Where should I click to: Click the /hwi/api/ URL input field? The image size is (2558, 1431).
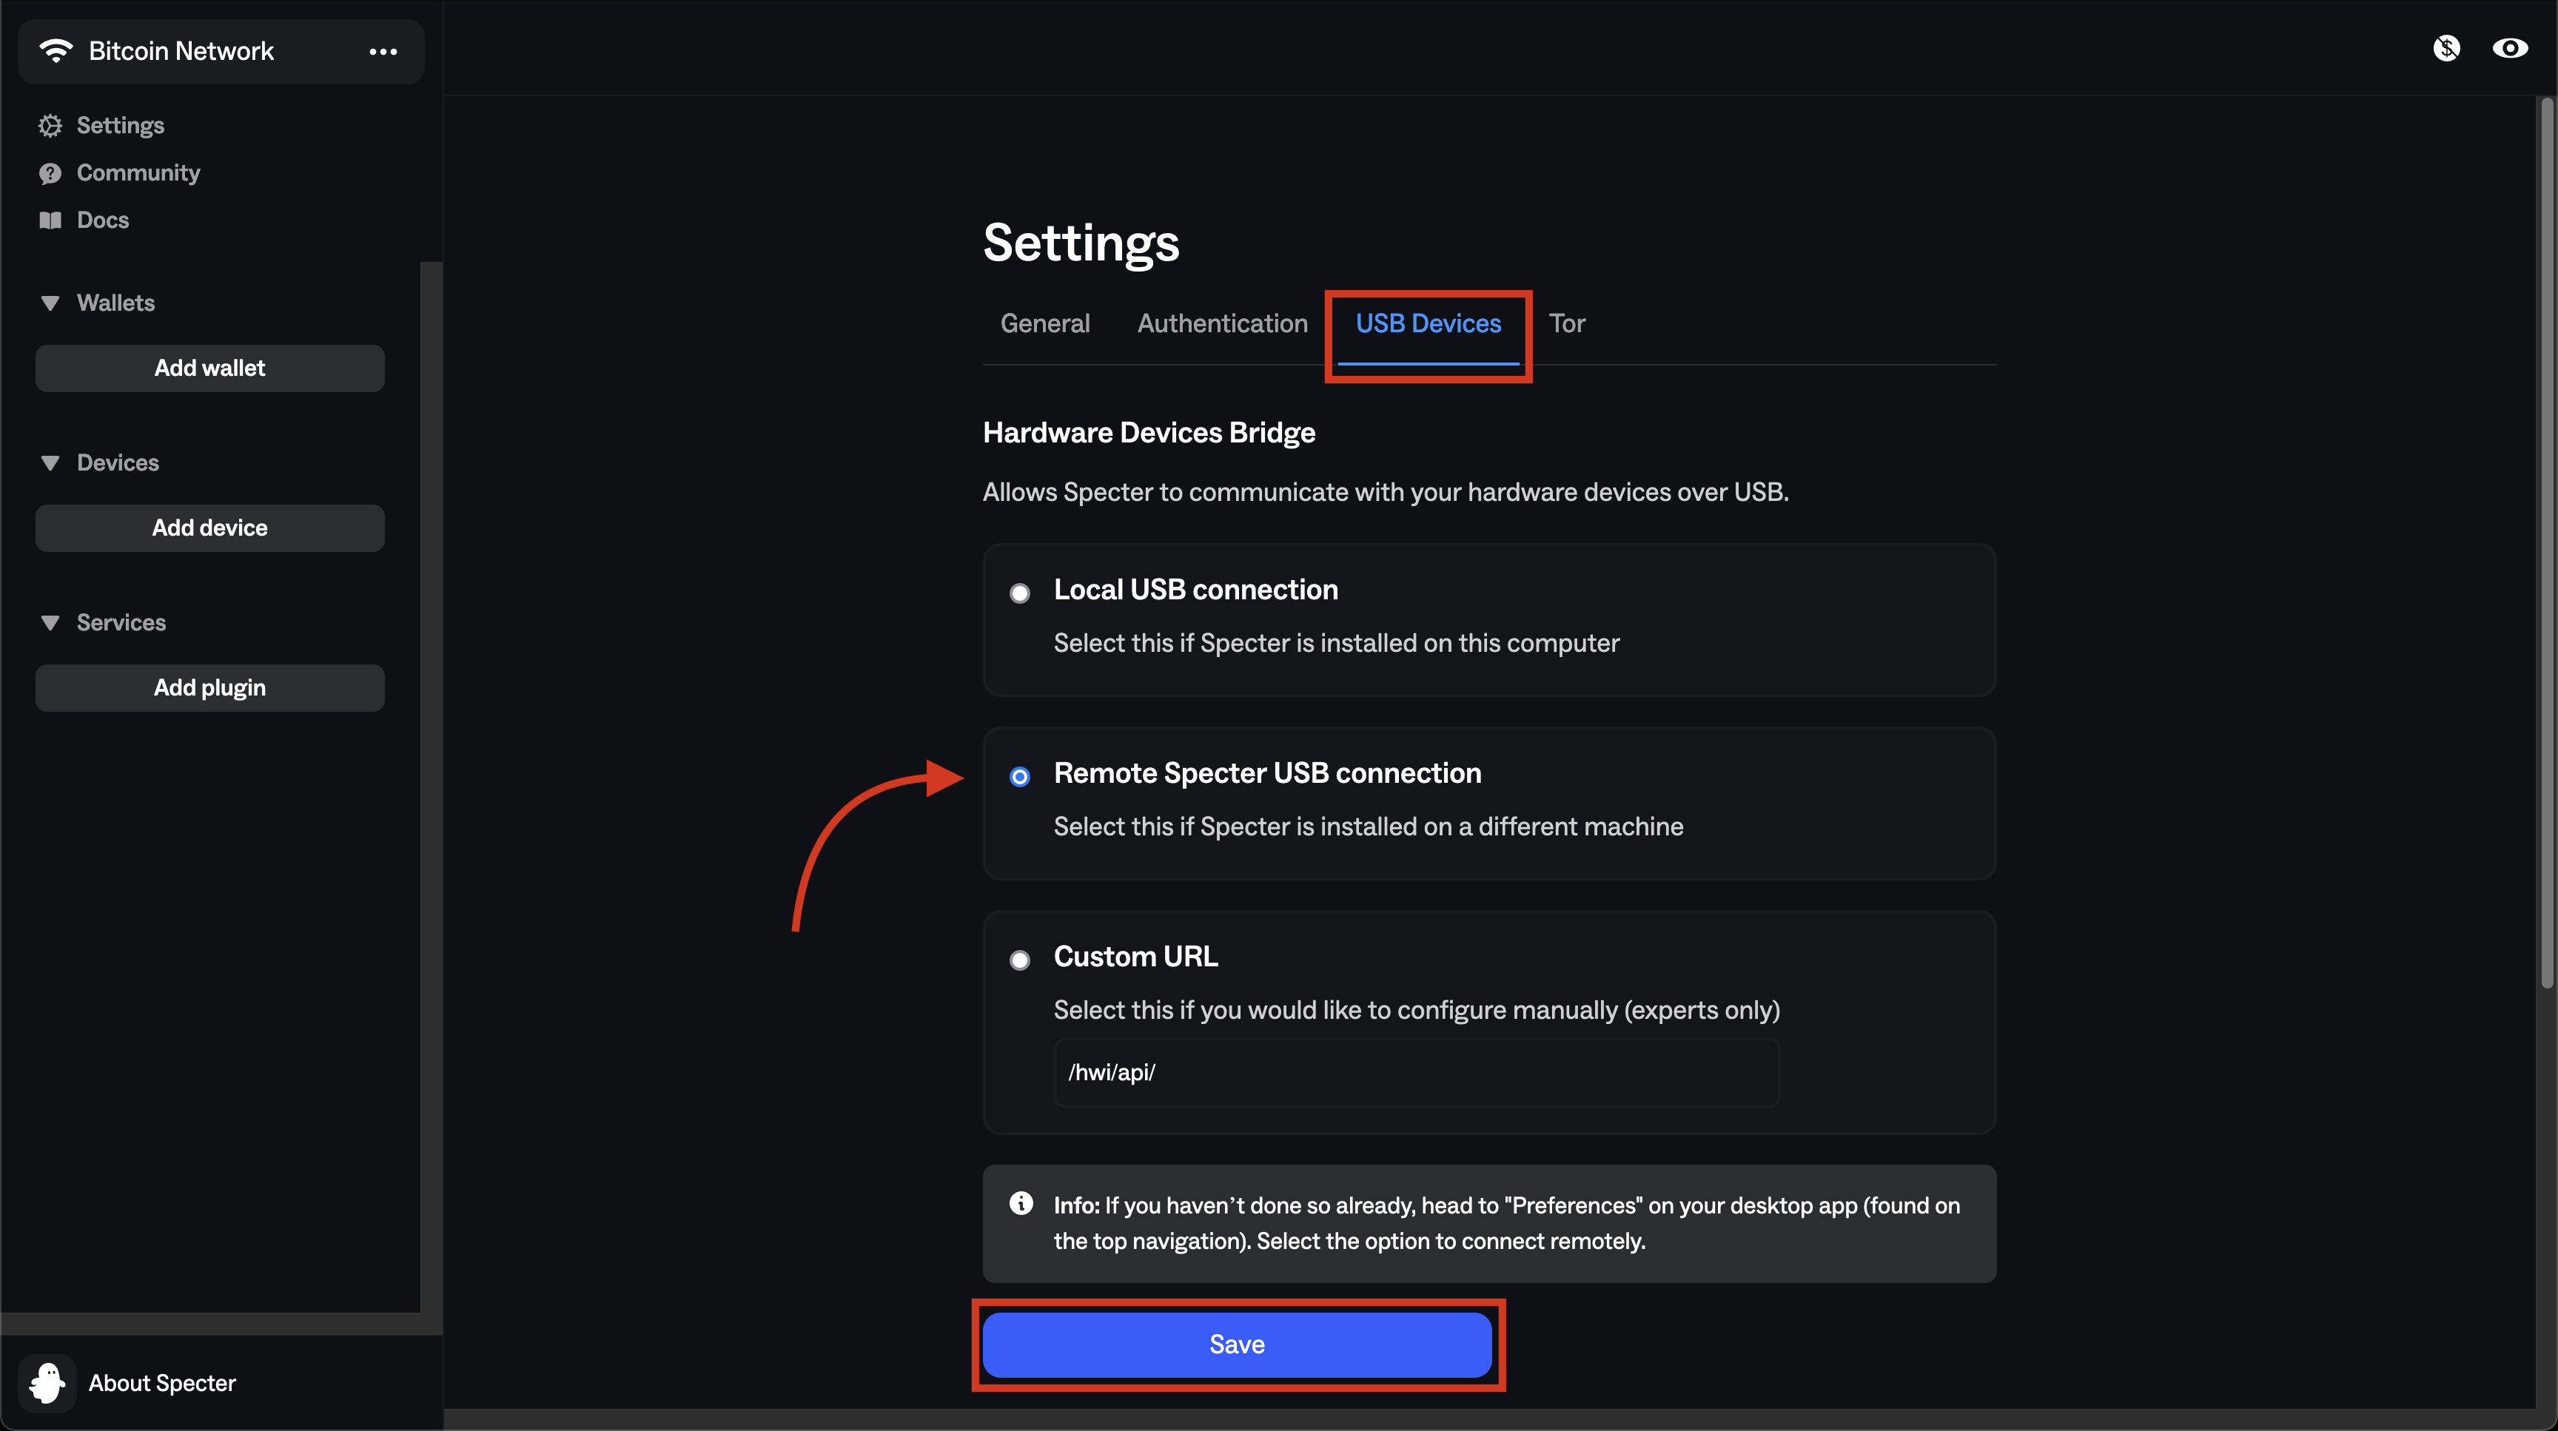(1416, 1073)
